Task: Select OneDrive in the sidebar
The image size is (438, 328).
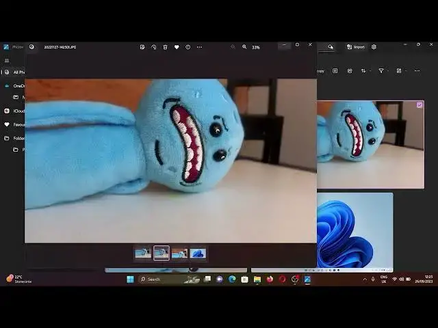Action: pos(13,86)
